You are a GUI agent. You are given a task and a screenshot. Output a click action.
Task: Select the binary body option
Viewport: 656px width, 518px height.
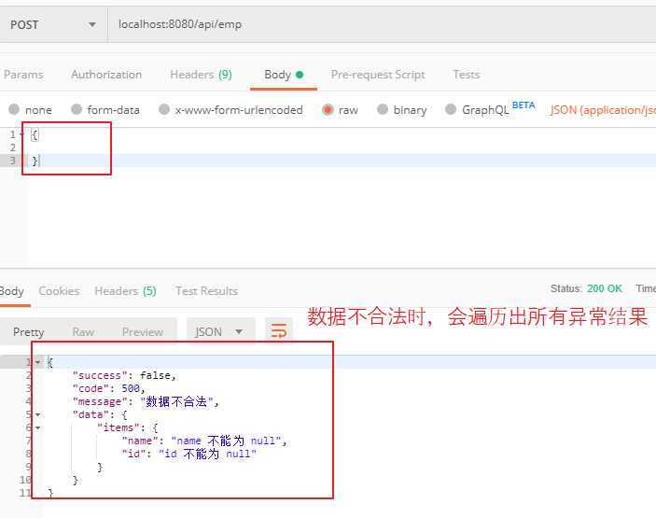(x=401, y=109)
